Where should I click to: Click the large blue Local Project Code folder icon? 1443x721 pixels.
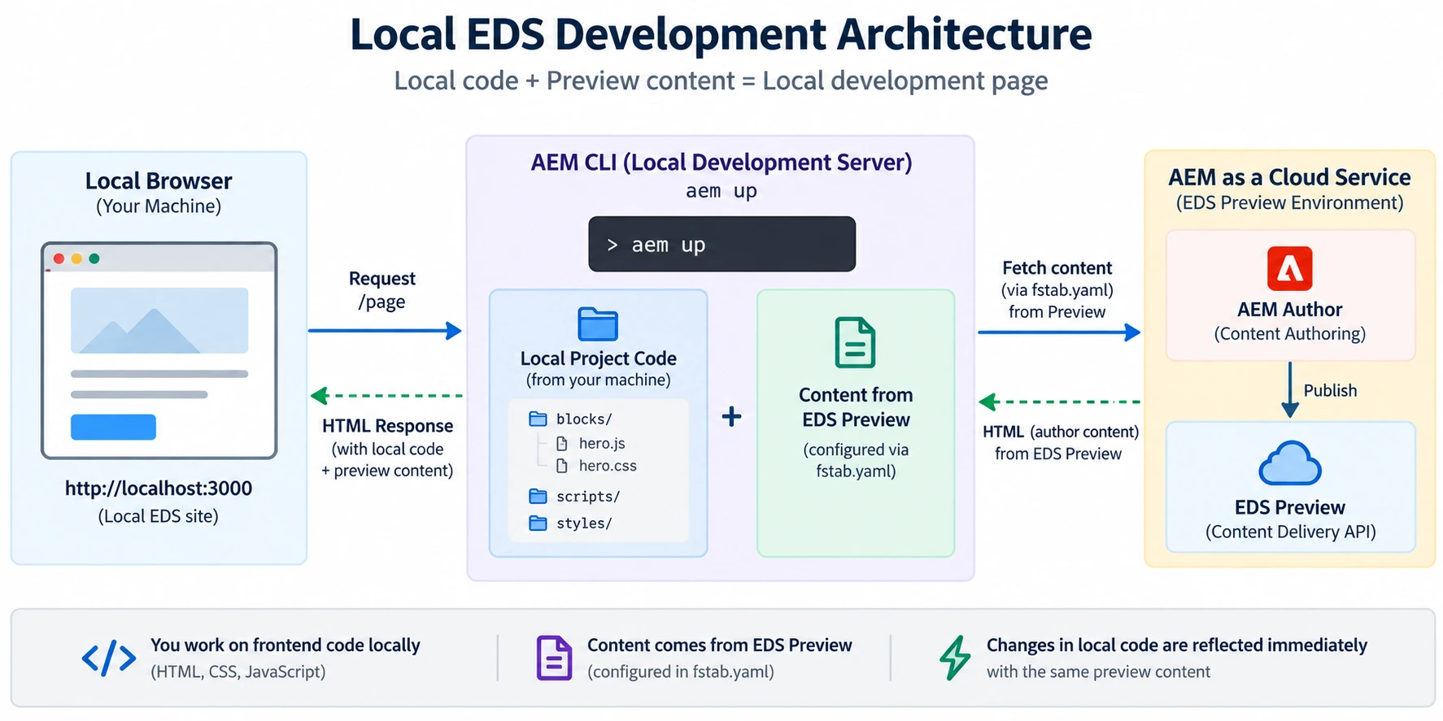pos(598,324)
